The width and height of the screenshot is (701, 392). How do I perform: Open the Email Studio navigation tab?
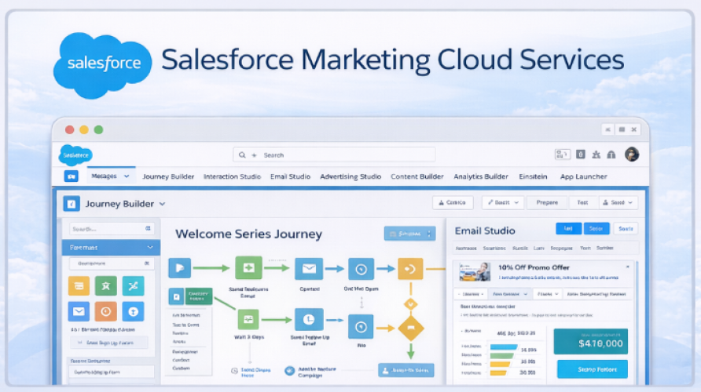290,176
